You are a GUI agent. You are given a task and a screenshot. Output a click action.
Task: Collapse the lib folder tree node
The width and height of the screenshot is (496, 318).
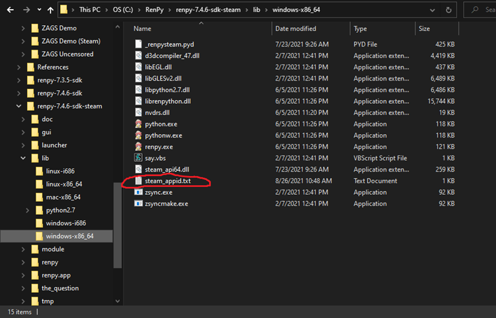point(24,158)
